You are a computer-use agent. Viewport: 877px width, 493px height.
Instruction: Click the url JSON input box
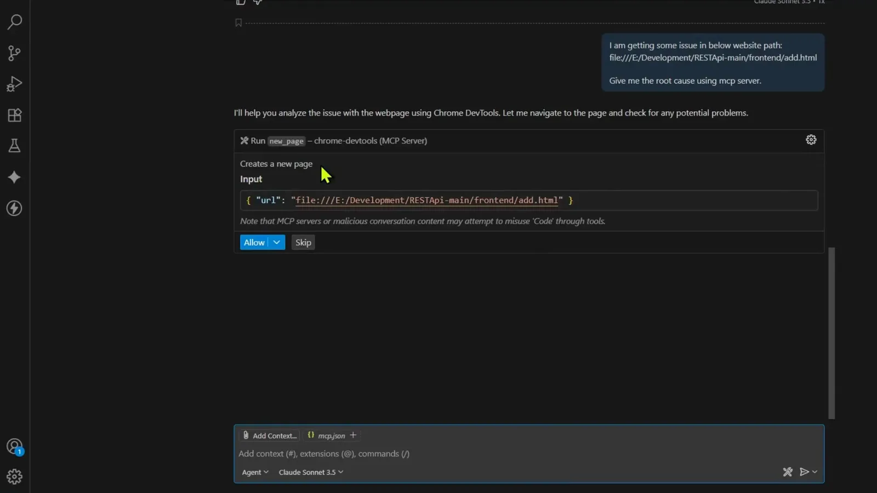pos(529,200)
